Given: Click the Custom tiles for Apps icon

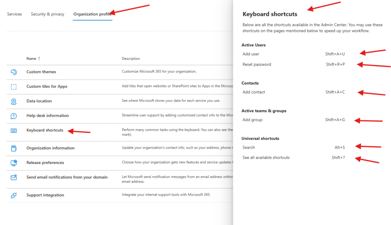Looking at the screenshot, I should point(14,87).
